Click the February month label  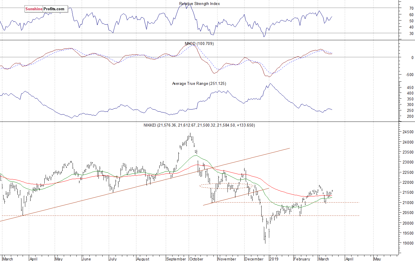point(302,259)
